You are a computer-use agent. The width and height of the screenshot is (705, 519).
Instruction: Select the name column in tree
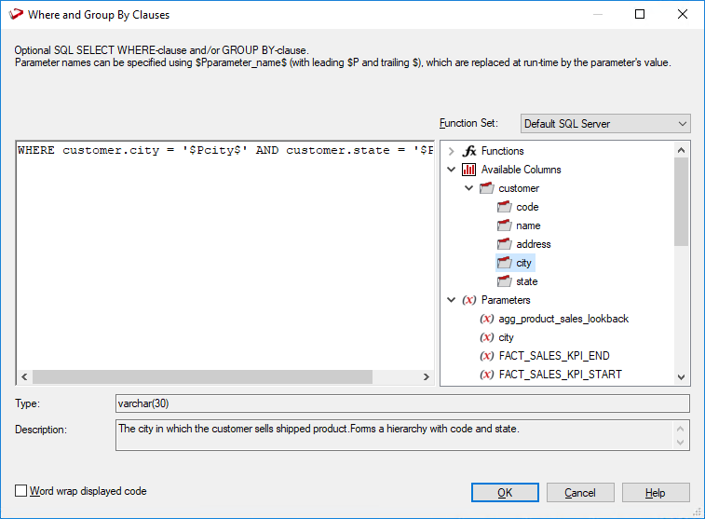528,225
